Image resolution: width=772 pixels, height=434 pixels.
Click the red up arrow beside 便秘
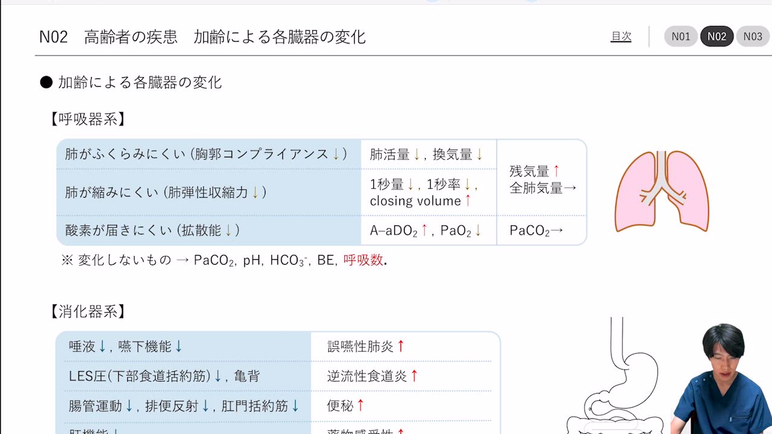tap(361, 406)
